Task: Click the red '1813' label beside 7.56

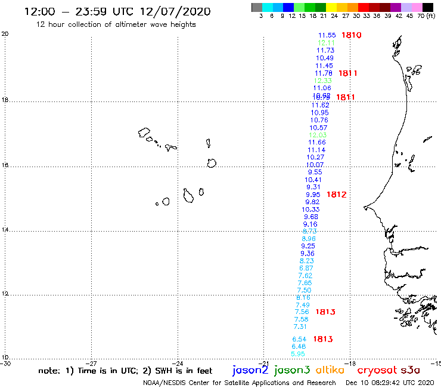Action: (325, 312)
